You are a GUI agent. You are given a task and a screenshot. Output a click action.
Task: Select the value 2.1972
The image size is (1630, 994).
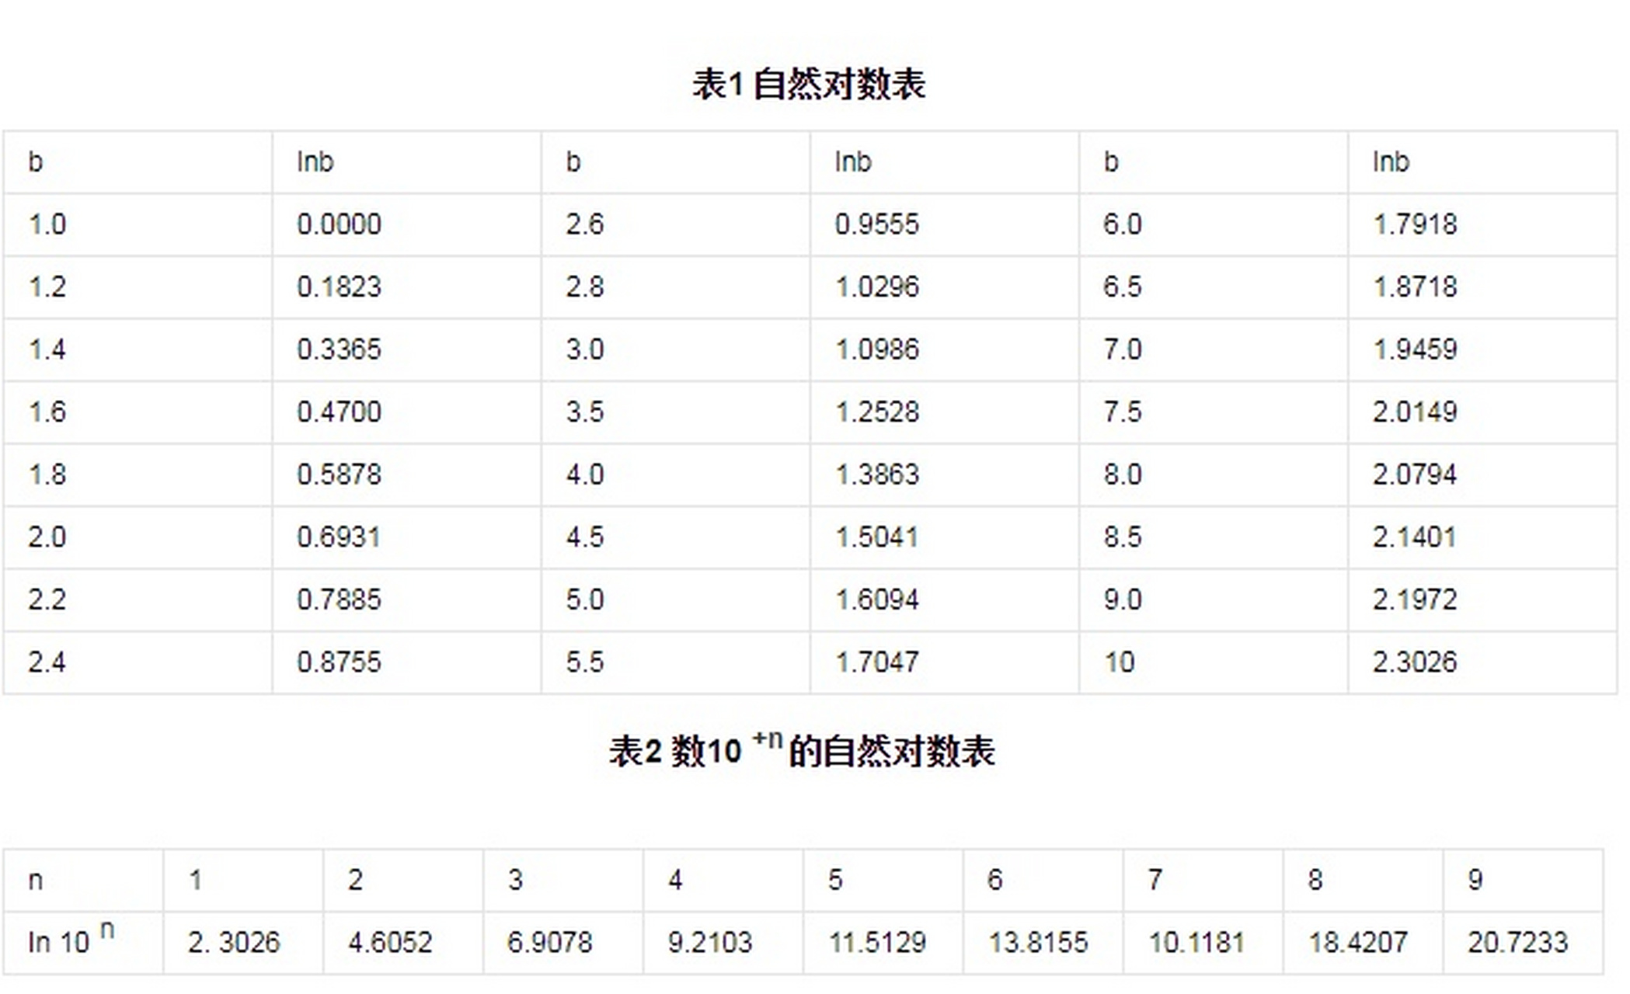[x=1415, y=600]
